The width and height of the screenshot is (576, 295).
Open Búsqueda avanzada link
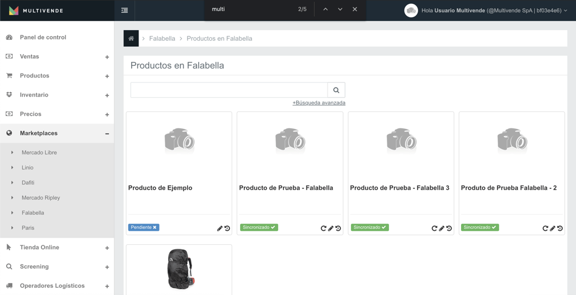pos(319,103)
